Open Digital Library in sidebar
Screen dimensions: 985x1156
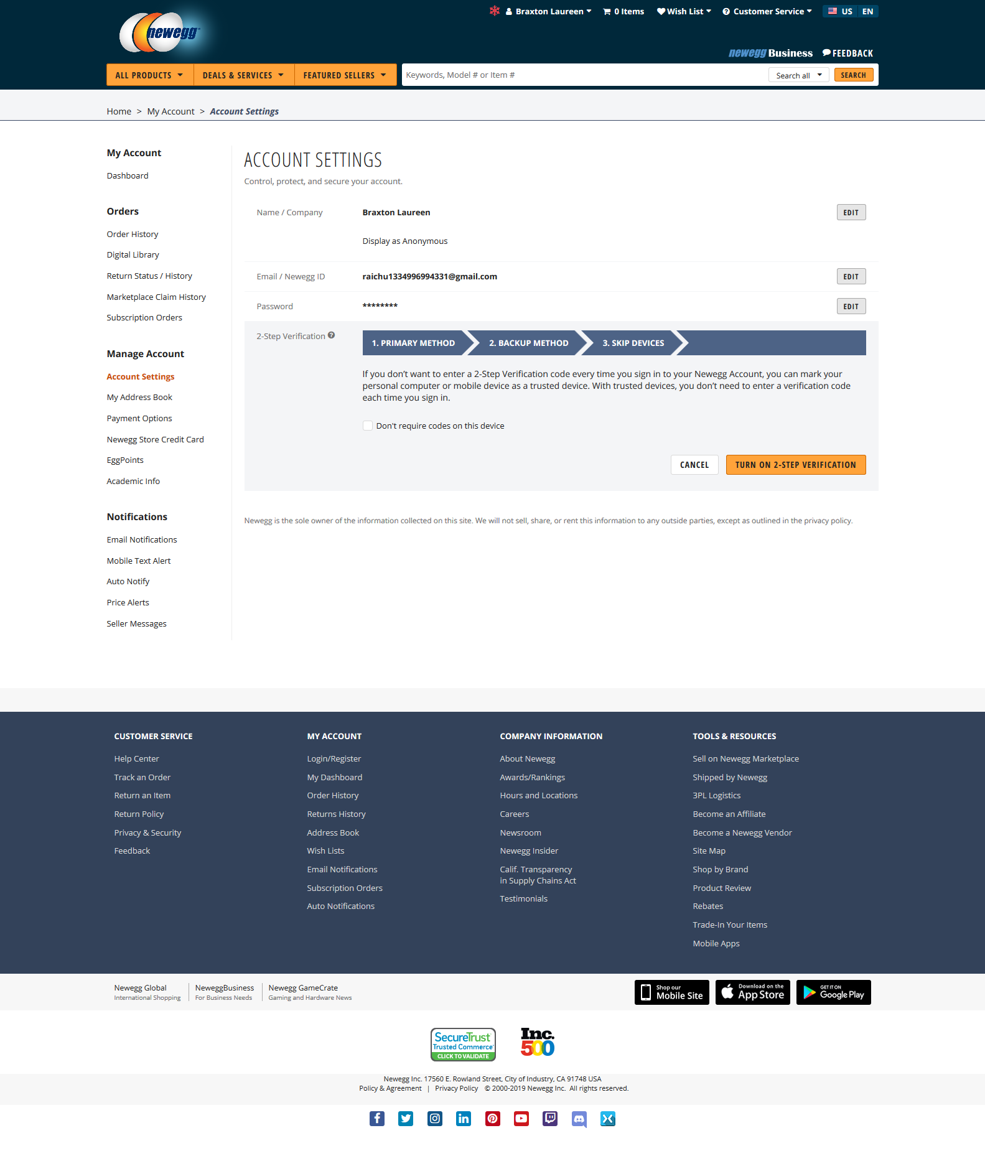[x=133, y=254]
